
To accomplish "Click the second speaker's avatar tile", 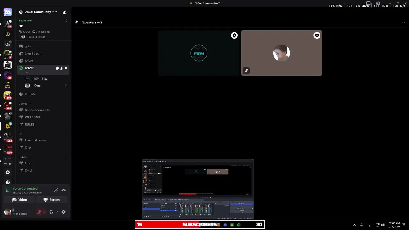I will click(282, 53).
